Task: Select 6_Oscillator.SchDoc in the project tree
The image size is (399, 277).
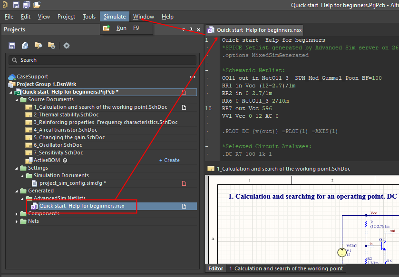Action: tap(58, 145)
